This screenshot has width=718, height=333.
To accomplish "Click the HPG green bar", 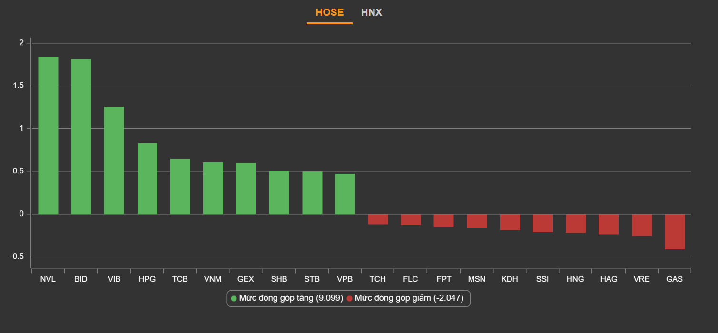I will 147,179.
